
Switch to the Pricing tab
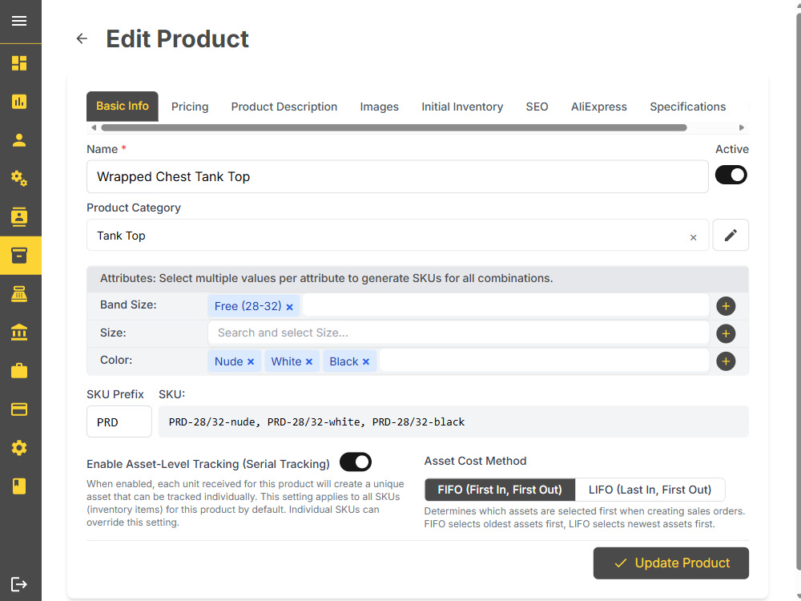tap(190, 107)
